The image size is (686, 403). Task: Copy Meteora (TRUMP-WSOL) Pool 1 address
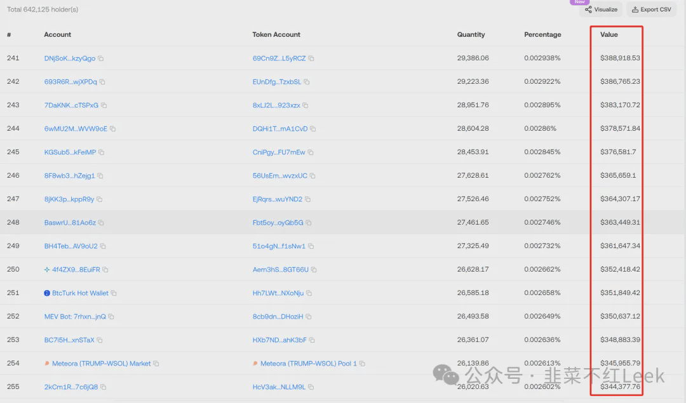[362, 364]
